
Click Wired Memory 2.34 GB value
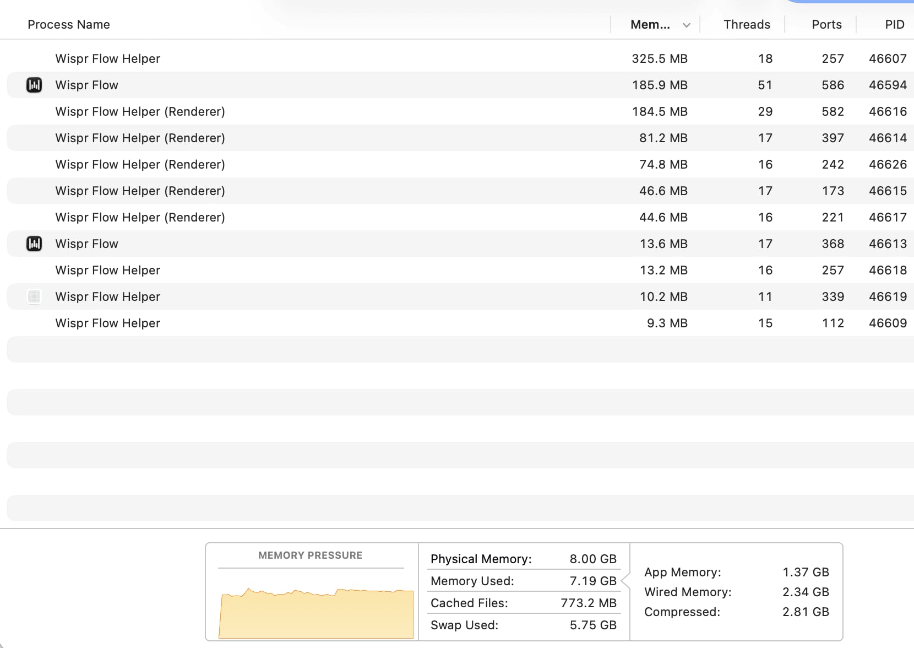(806, 592)
